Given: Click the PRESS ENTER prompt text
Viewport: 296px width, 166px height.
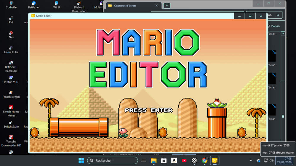Looking at the screenshot, I should (x=149, y=110).
